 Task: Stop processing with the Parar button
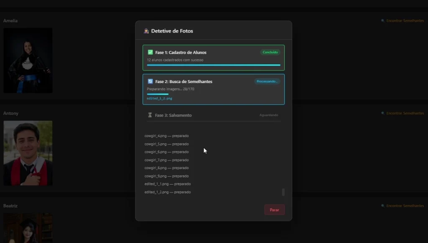(274, 210)
